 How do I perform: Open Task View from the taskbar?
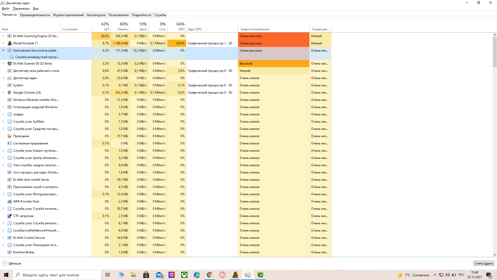(x=108, y=275)
